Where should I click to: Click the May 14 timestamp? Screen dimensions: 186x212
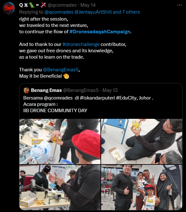tap(88, 5)
